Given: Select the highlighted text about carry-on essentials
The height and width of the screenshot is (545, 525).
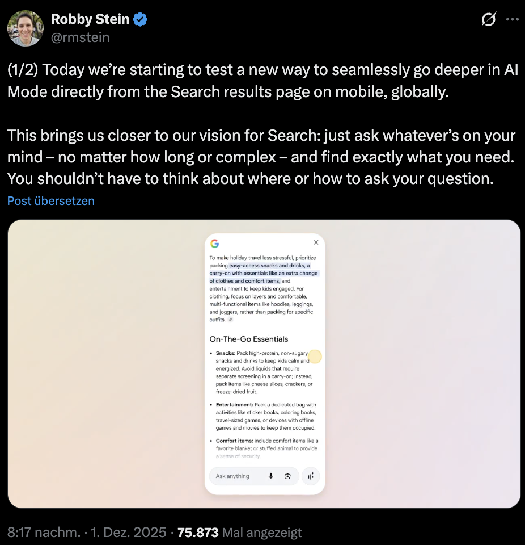Looking at the screenshot, I should click(264, 273).
